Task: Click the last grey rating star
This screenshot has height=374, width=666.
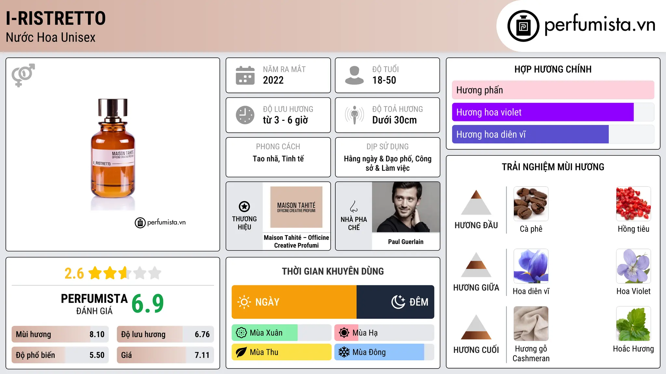Action: point(155,273)
